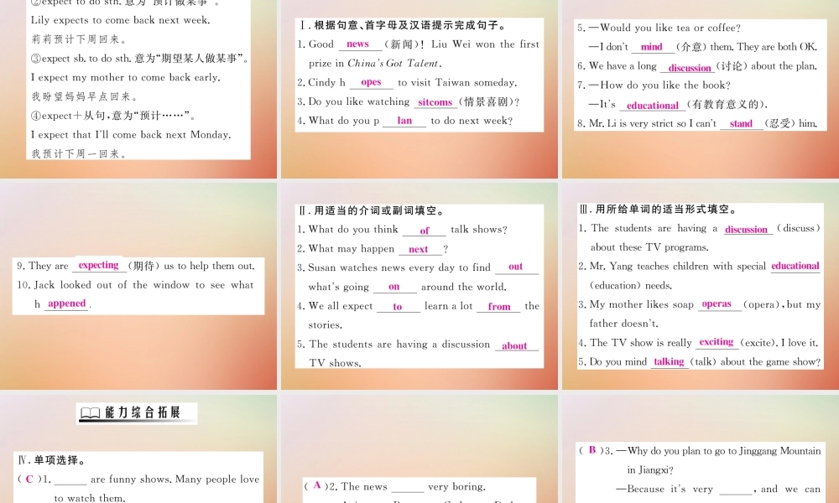The width and height of the screenshot is (839, 503).
Task: Click the answer 'discussion' before (discuss)
Action: tap(746, 230)
